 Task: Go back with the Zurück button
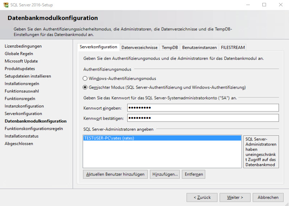pos(202,197)
